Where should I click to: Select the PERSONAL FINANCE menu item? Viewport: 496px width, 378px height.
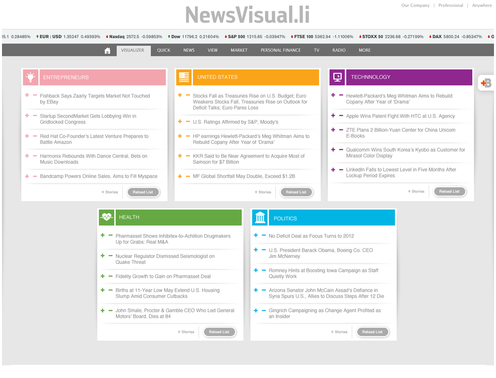click(x=280, y=51)
